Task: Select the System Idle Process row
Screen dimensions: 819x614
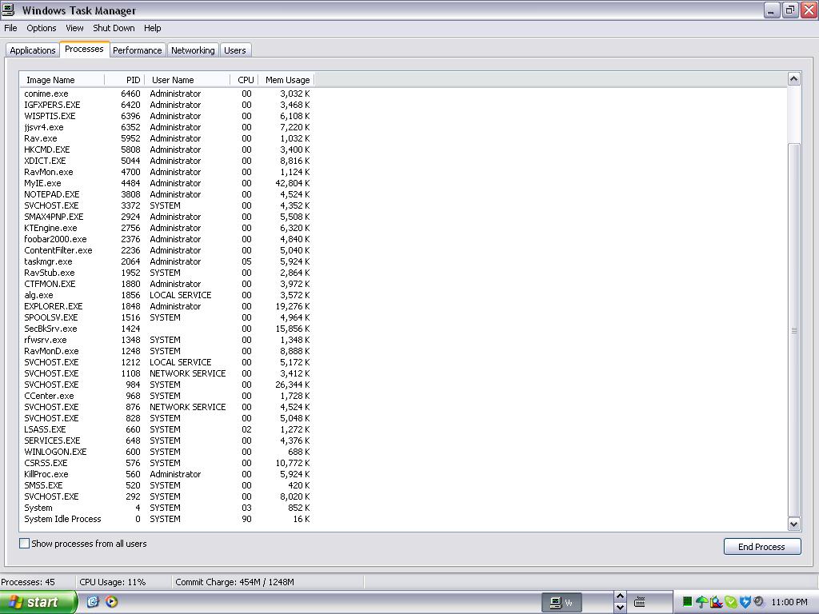Action: coord(167,519)
